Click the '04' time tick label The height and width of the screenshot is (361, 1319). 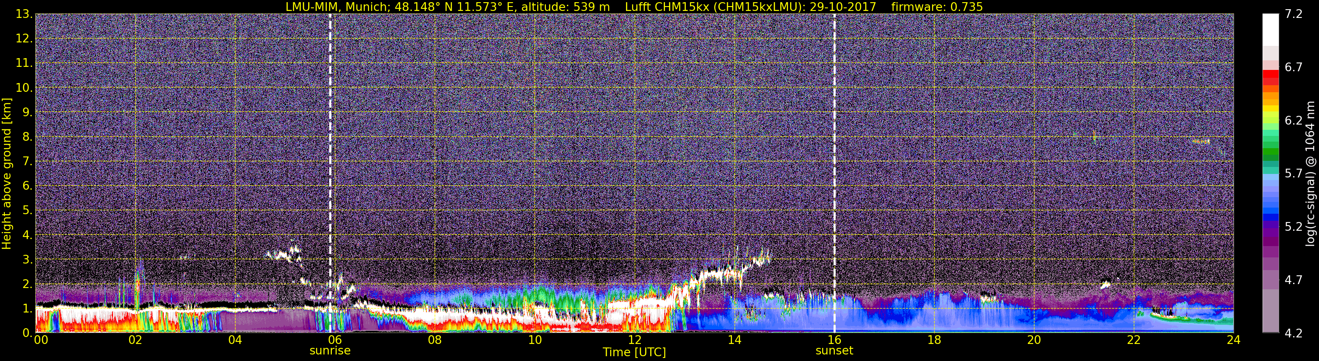coord(235,340)
